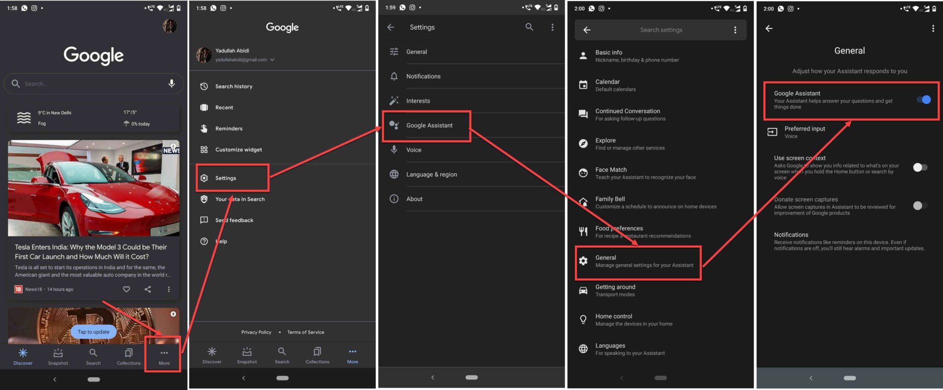This screenshot has width=943, height=390.
Task: Tap the Home control lightbulb icon
Action: point(583,319)
